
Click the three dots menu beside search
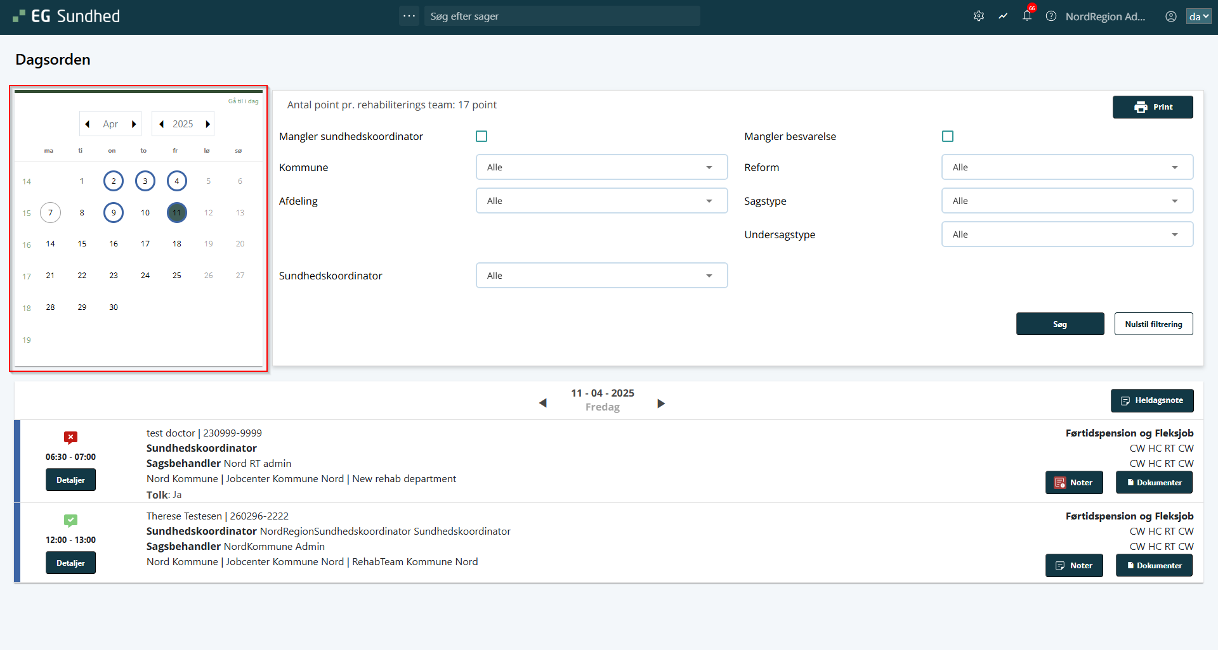pos(409,16)
